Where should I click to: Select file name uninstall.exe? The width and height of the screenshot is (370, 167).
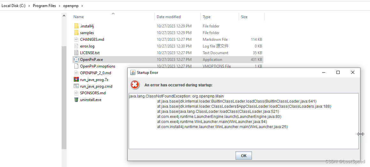pyautogui.click(x=91, y=100)
